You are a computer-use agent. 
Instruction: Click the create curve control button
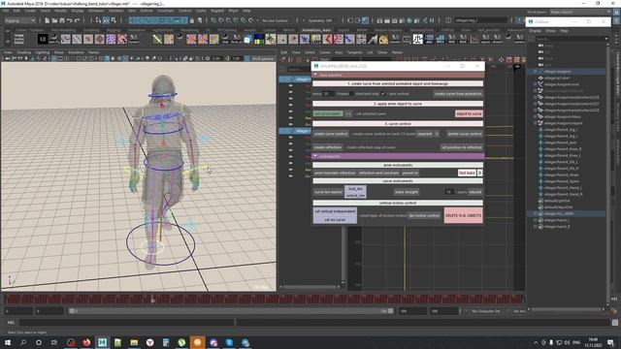(x=331, y=134)
